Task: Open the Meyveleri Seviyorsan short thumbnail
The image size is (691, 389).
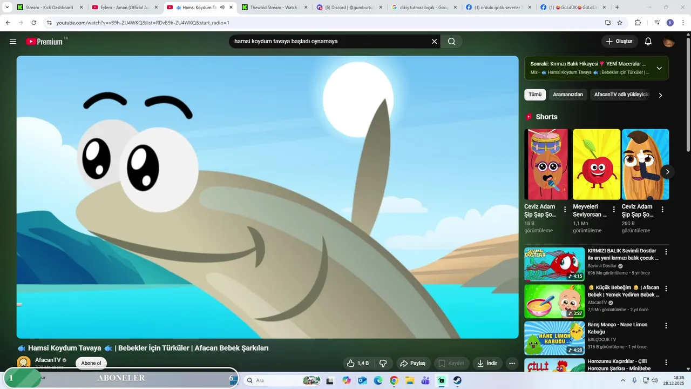Action: pos(597,164)
